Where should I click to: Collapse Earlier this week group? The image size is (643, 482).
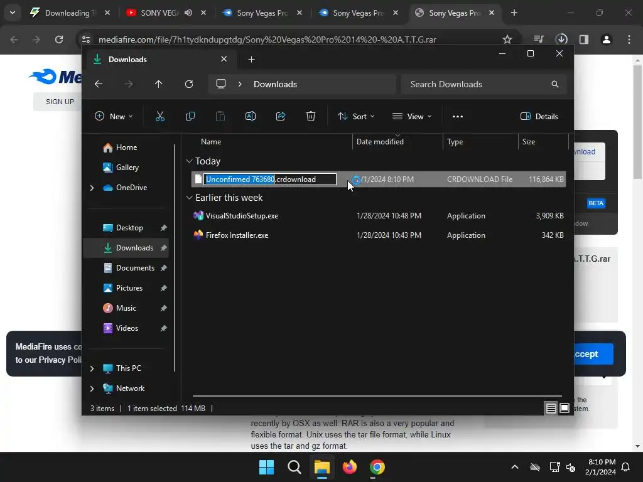[189, 198]
